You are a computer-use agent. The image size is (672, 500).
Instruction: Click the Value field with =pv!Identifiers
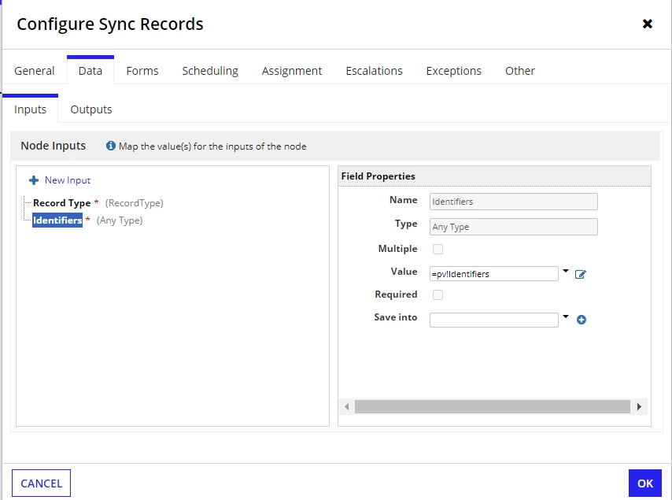[493, 274]
